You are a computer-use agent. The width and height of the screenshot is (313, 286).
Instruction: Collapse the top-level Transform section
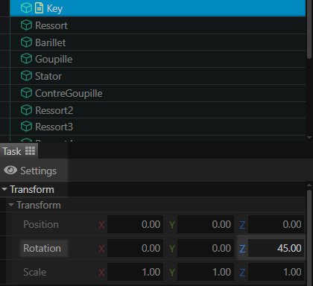tap(4, 189)
